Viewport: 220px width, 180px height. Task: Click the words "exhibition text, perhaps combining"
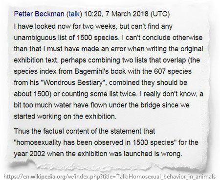pyautogui.click(x=67, y=60)
